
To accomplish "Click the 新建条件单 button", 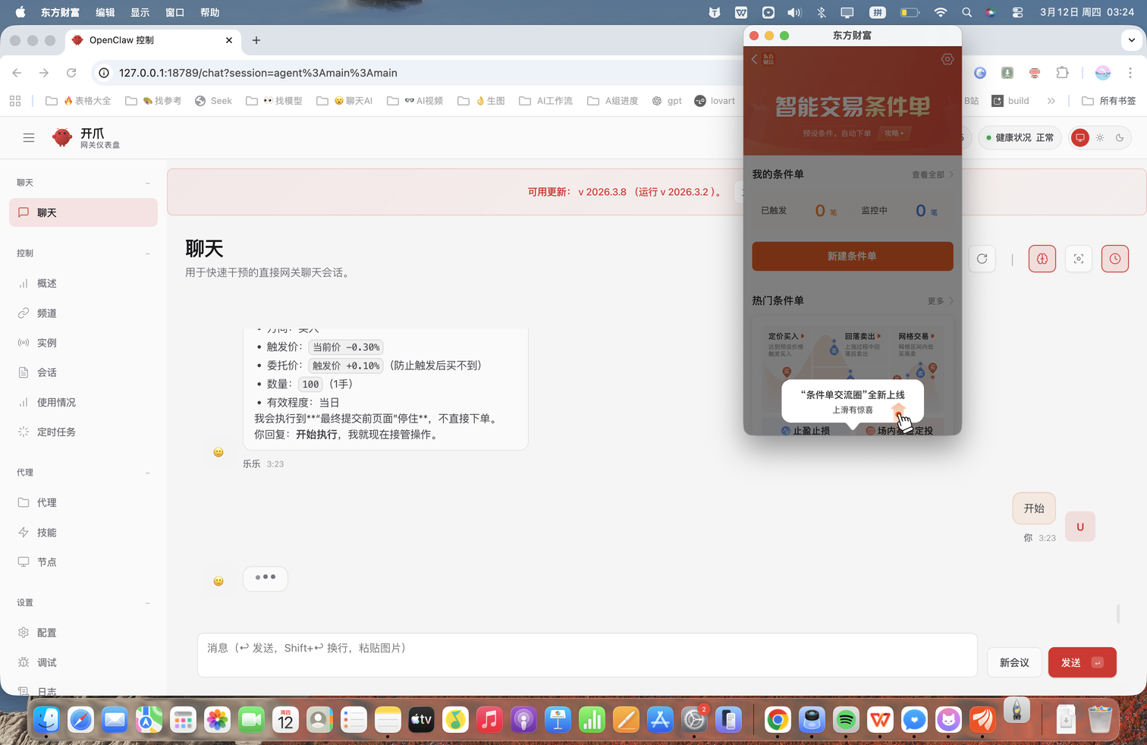I will [852, 256].
